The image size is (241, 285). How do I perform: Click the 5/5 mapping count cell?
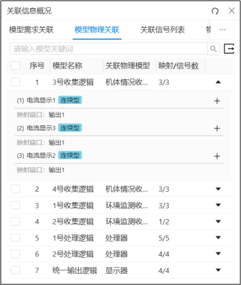pyautogui.click(x=164, y=238)
